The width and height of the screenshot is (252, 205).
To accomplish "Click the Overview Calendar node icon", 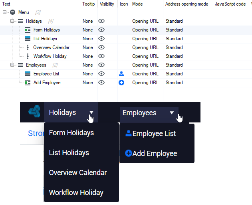I will point(28,47).
